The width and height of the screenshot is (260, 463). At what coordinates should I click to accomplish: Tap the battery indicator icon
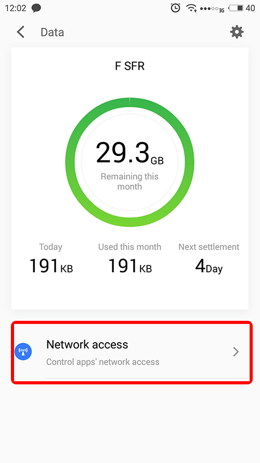[x=236, y=8]
